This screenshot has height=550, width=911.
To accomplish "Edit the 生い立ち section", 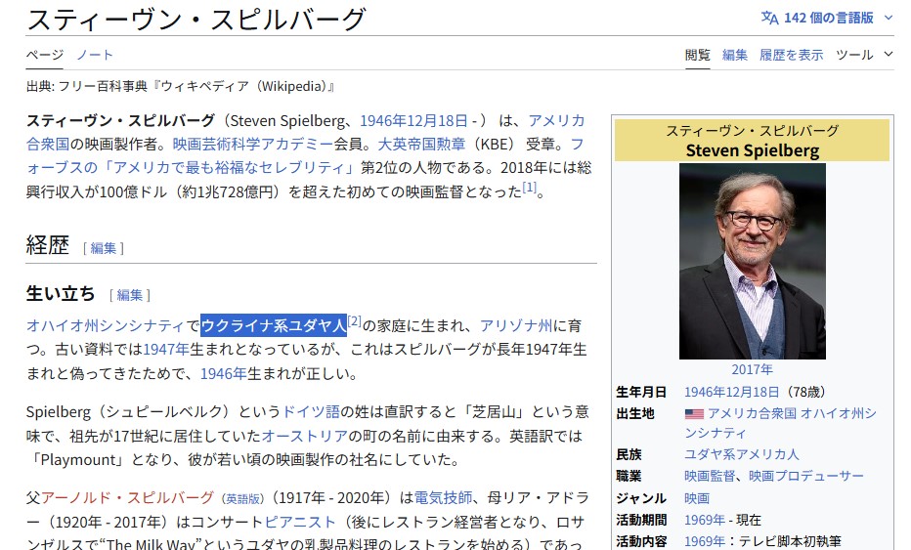I will coord(130,295).
